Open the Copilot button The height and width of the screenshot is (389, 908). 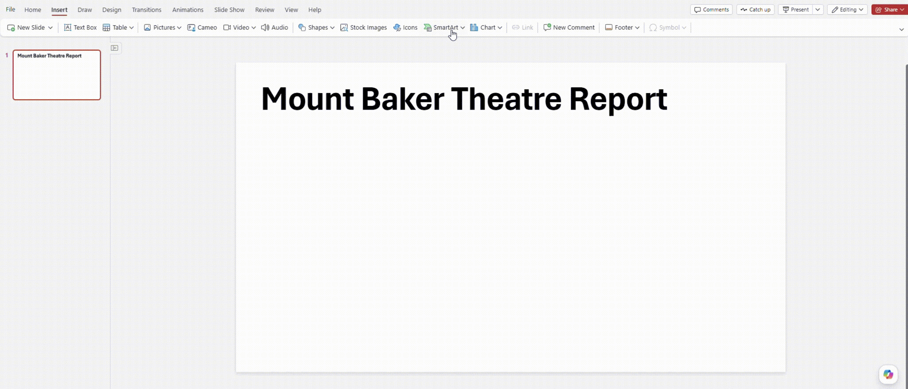888,374
